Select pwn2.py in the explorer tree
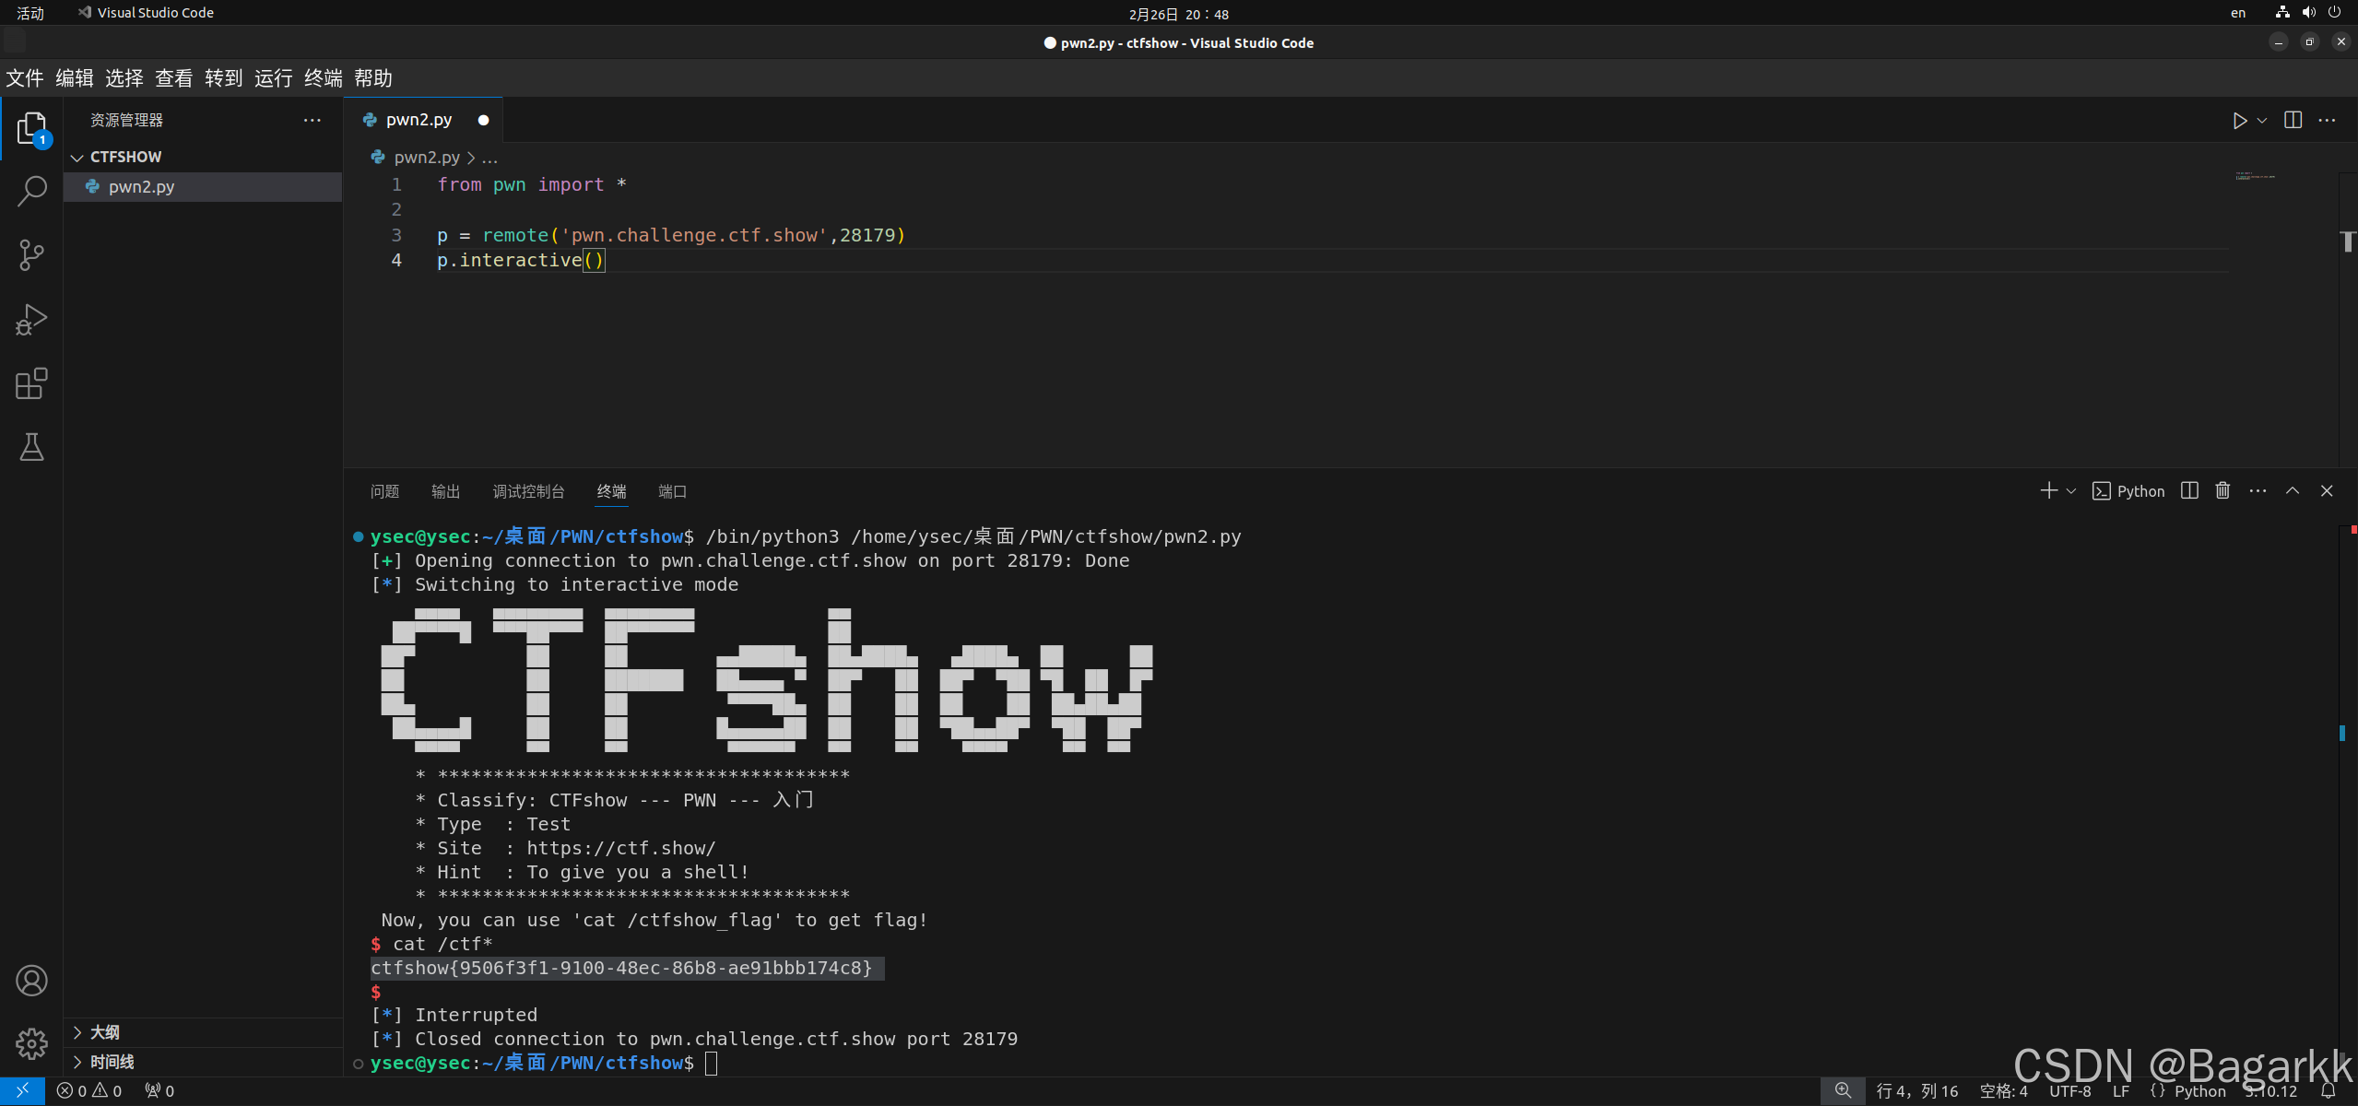The width and height of the screenshot is (2358, 1106). [141, 187]
